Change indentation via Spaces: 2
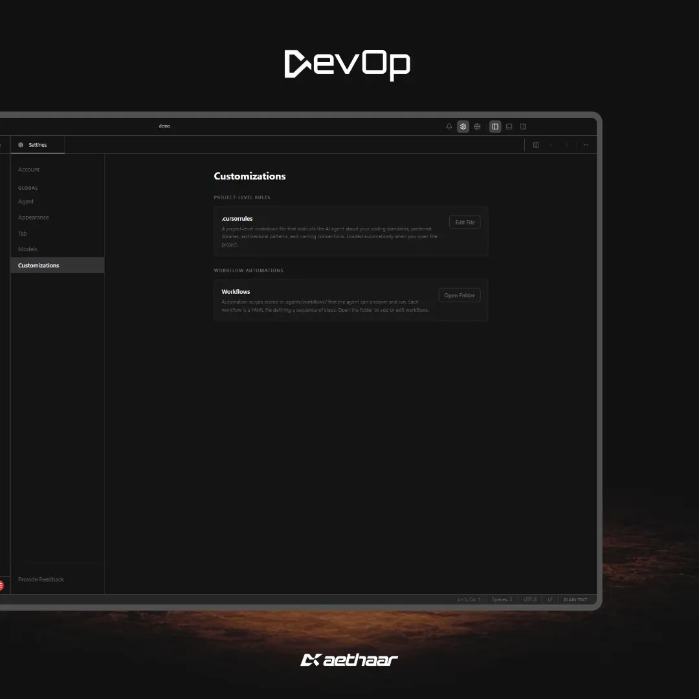 502,599
